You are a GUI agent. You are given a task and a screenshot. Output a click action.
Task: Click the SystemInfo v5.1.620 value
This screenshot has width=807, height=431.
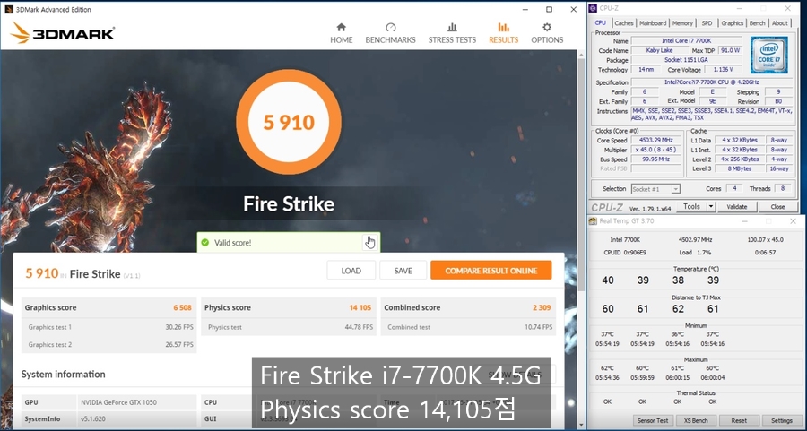(x=93, y=419)
